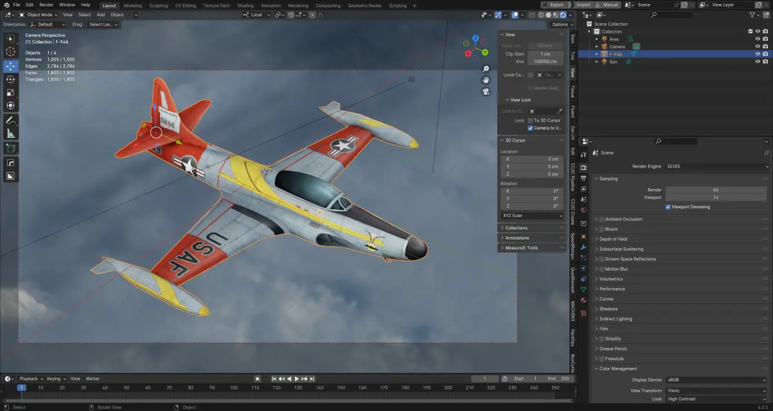The width and height of the screenshot is (773, 411).
Task: Disable Camera render camera icon
Action: point(765,46)
